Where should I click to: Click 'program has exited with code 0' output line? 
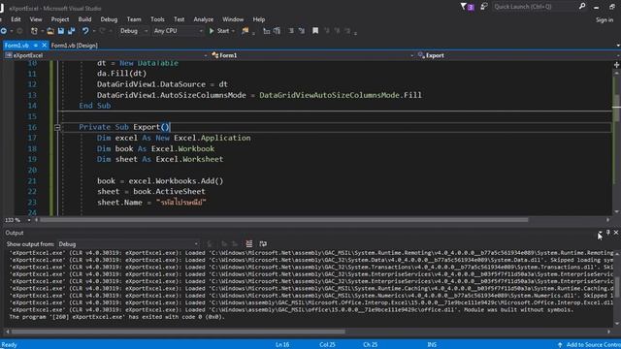pyautogui.click(x=116, y=317)
